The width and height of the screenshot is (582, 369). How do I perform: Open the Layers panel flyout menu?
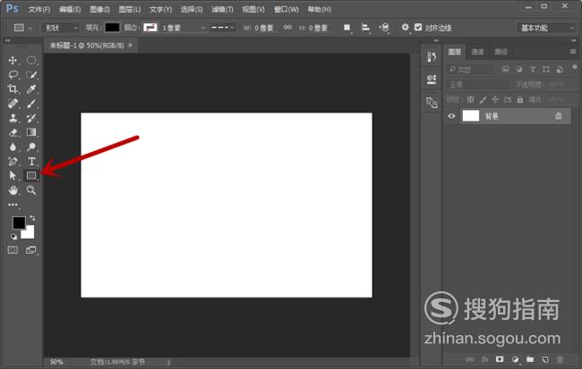pyautogui.click(x=573, y=52)
